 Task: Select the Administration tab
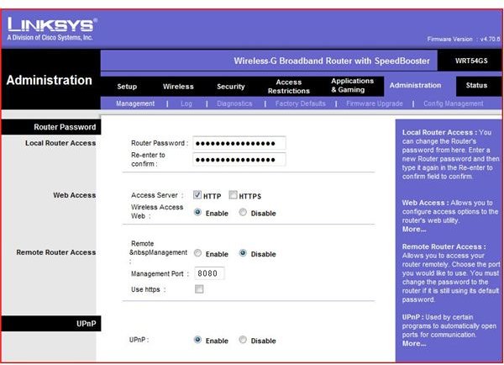coord(415,85)
